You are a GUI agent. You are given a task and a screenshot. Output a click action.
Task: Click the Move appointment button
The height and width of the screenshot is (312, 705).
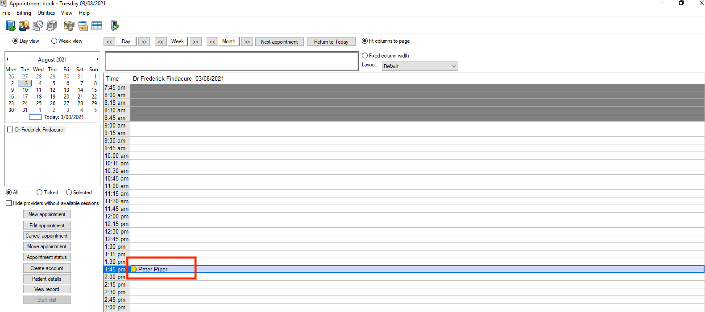tap(47, 246)
